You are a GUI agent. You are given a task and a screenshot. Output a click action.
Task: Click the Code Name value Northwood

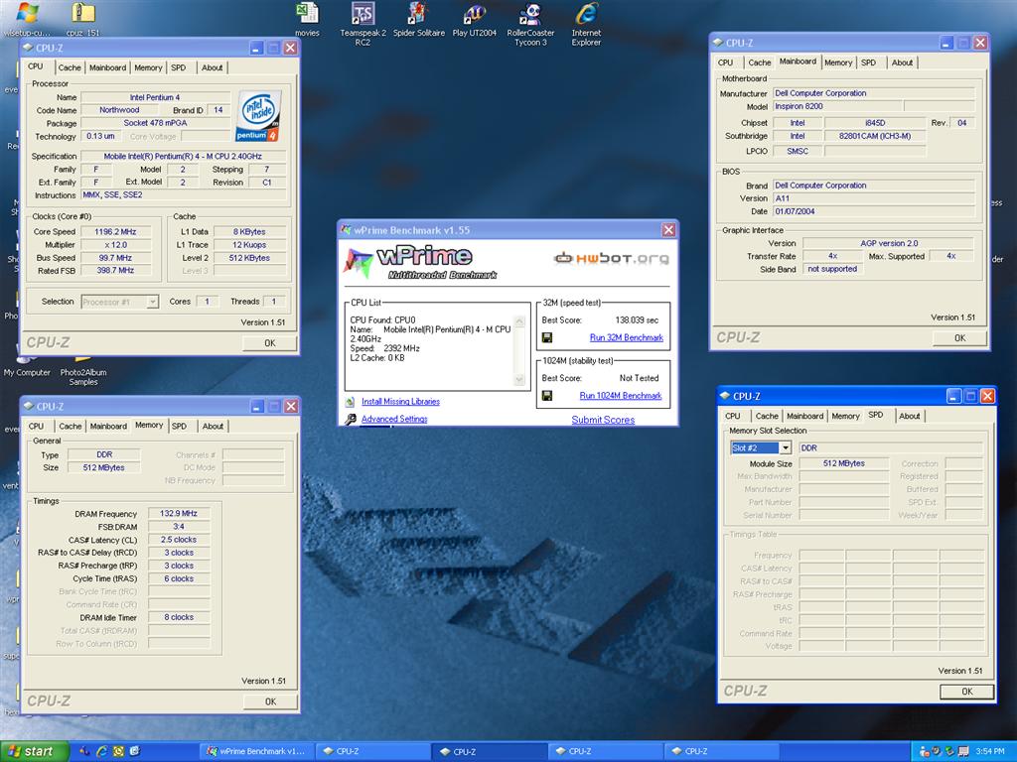[x=119, y=110]
